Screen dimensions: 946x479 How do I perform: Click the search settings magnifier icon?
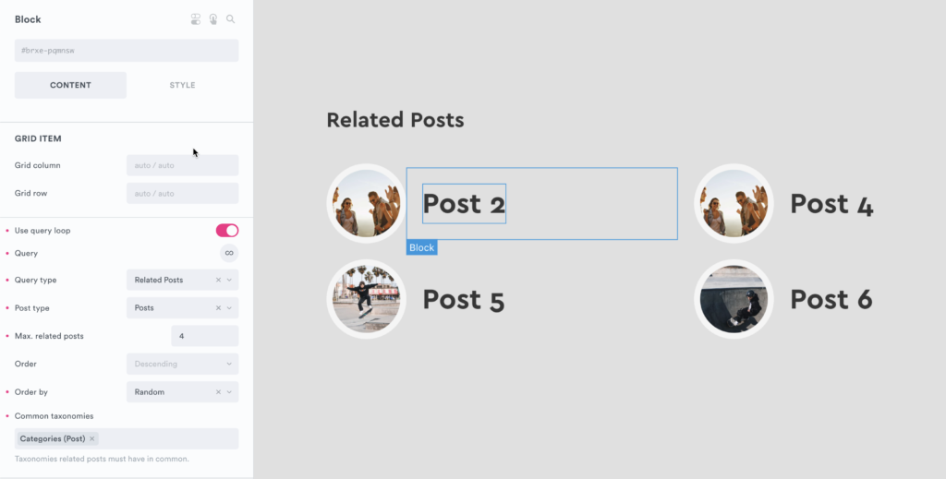point(231,19)
